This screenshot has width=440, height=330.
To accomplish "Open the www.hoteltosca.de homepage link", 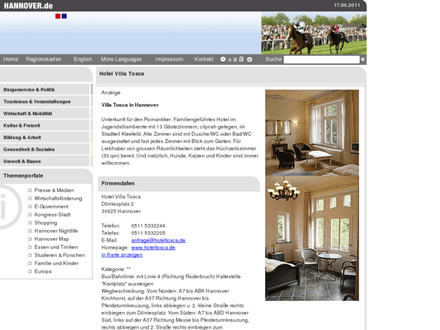I will point(153,248).
